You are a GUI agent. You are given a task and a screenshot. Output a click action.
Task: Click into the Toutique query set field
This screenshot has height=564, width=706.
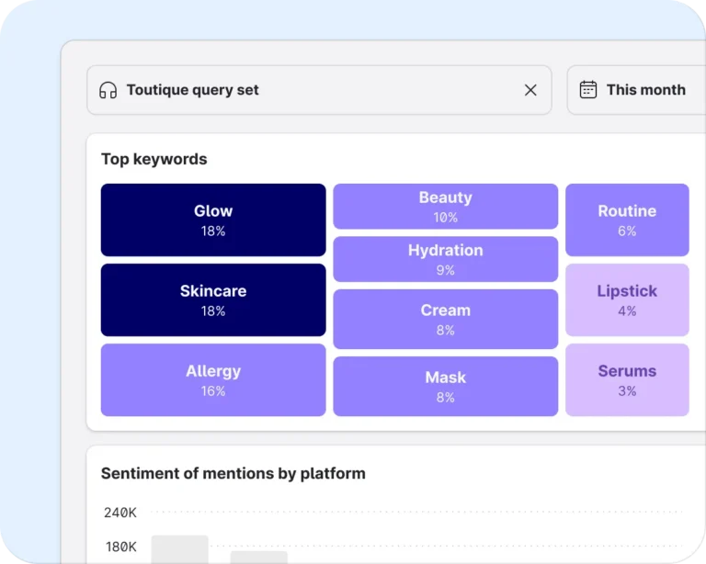[319, 90]
